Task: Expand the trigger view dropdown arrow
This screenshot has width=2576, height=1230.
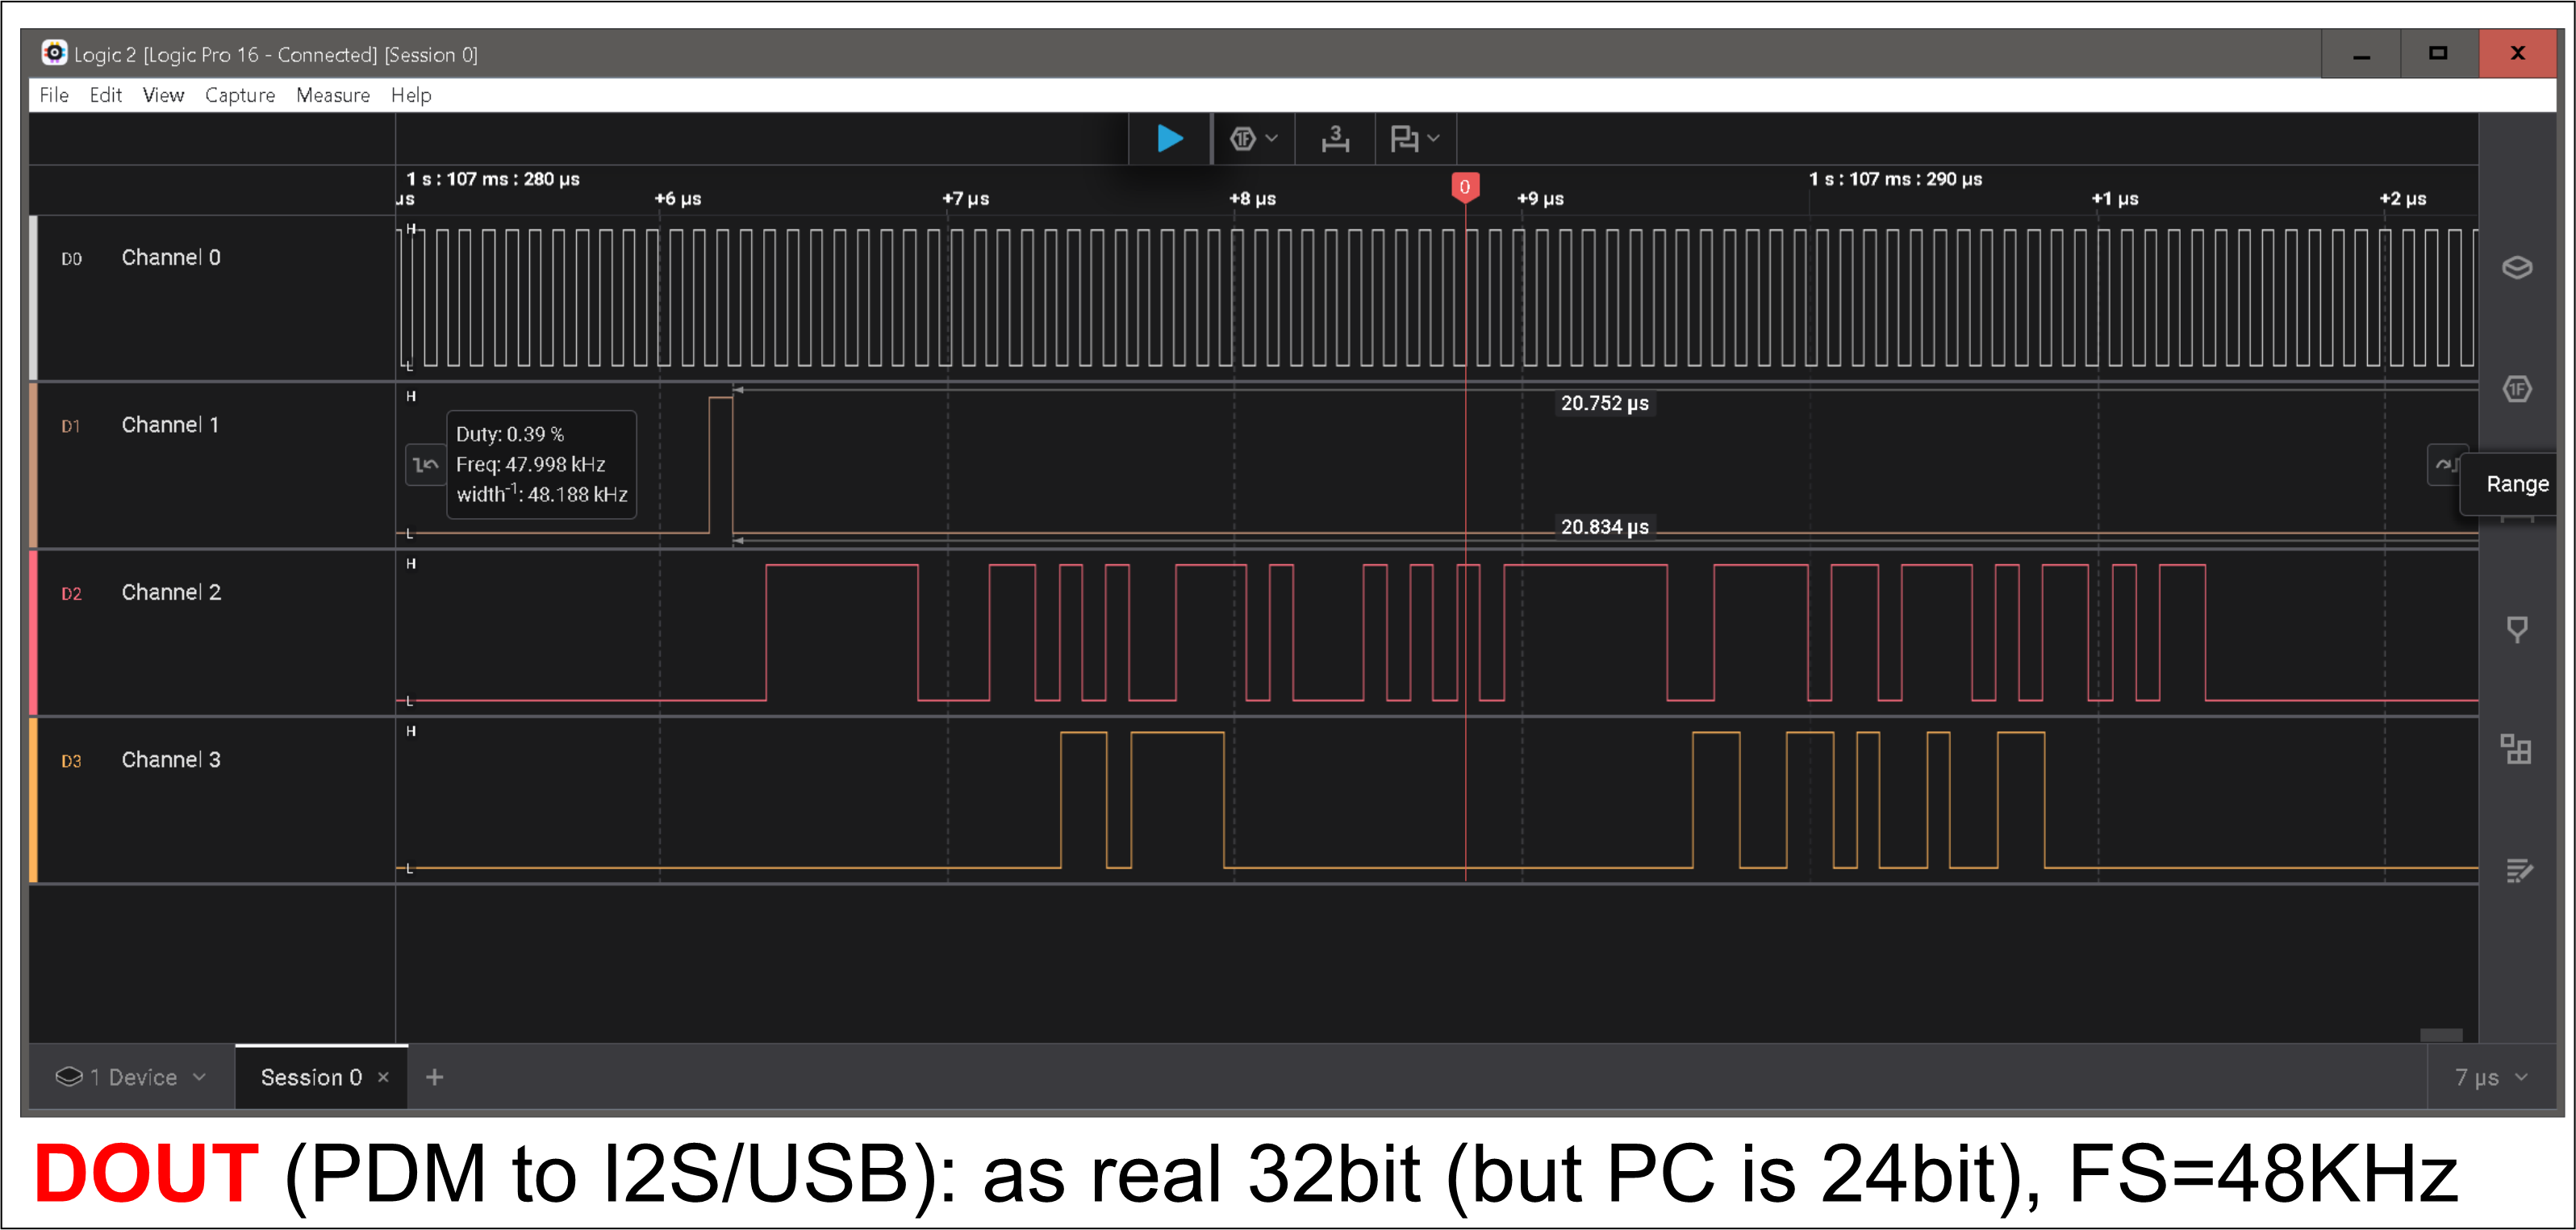Action: [x=1272, y=138]
